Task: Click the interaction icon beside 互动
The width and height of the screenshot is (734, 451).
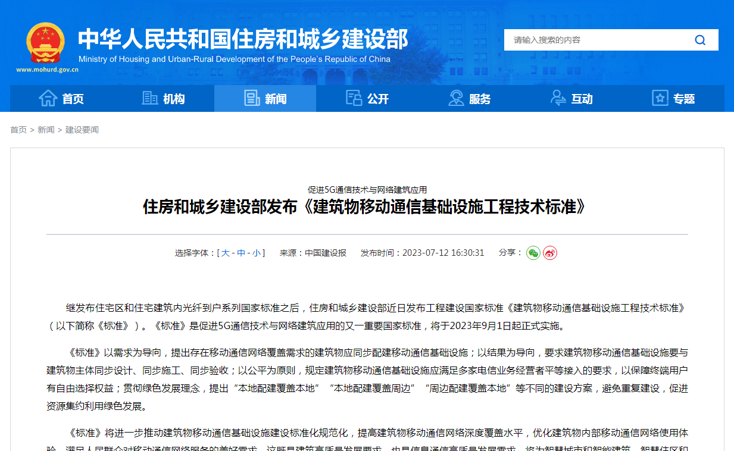Action: pyautogui.click(x=558, y=99)
